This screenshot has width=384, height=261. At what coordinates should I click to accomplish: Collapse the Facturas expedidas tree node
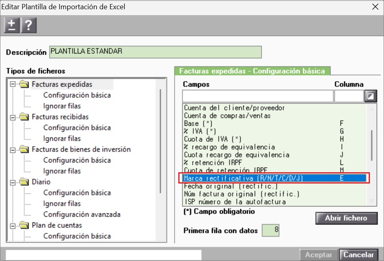13,85
